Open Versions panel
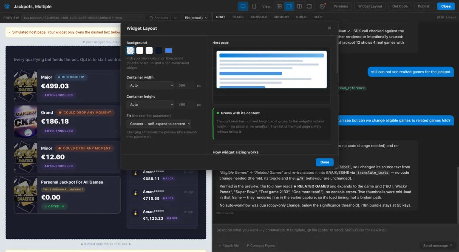This screenshot has width=459, height=252. click(x=340, y=6)
